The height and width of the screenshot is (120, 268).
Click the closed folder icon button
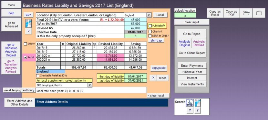pyautogui.click(x=259, y=13)
